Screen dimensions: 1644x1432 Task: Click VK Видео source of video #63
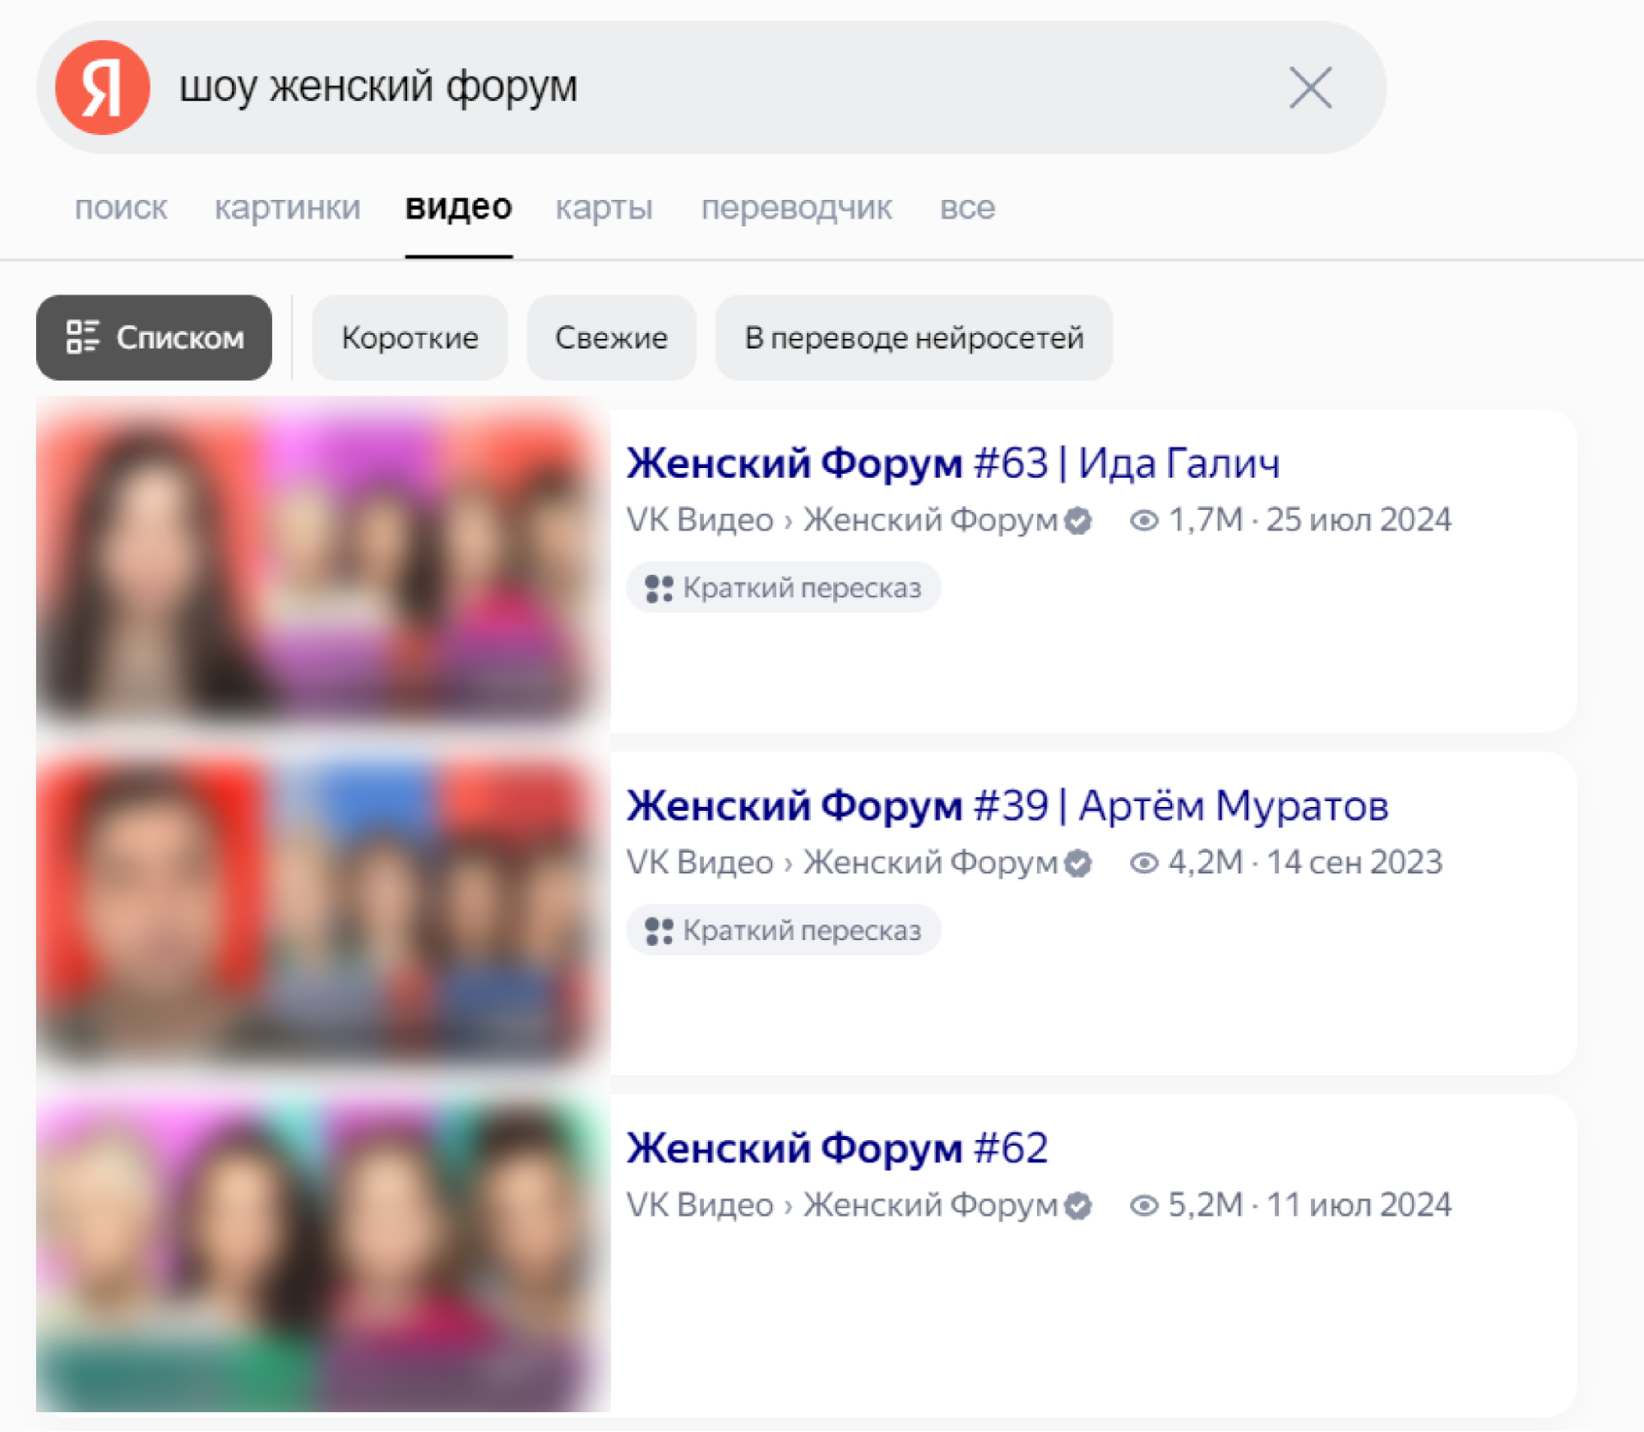pyautogui.click(x=700, y=520)
